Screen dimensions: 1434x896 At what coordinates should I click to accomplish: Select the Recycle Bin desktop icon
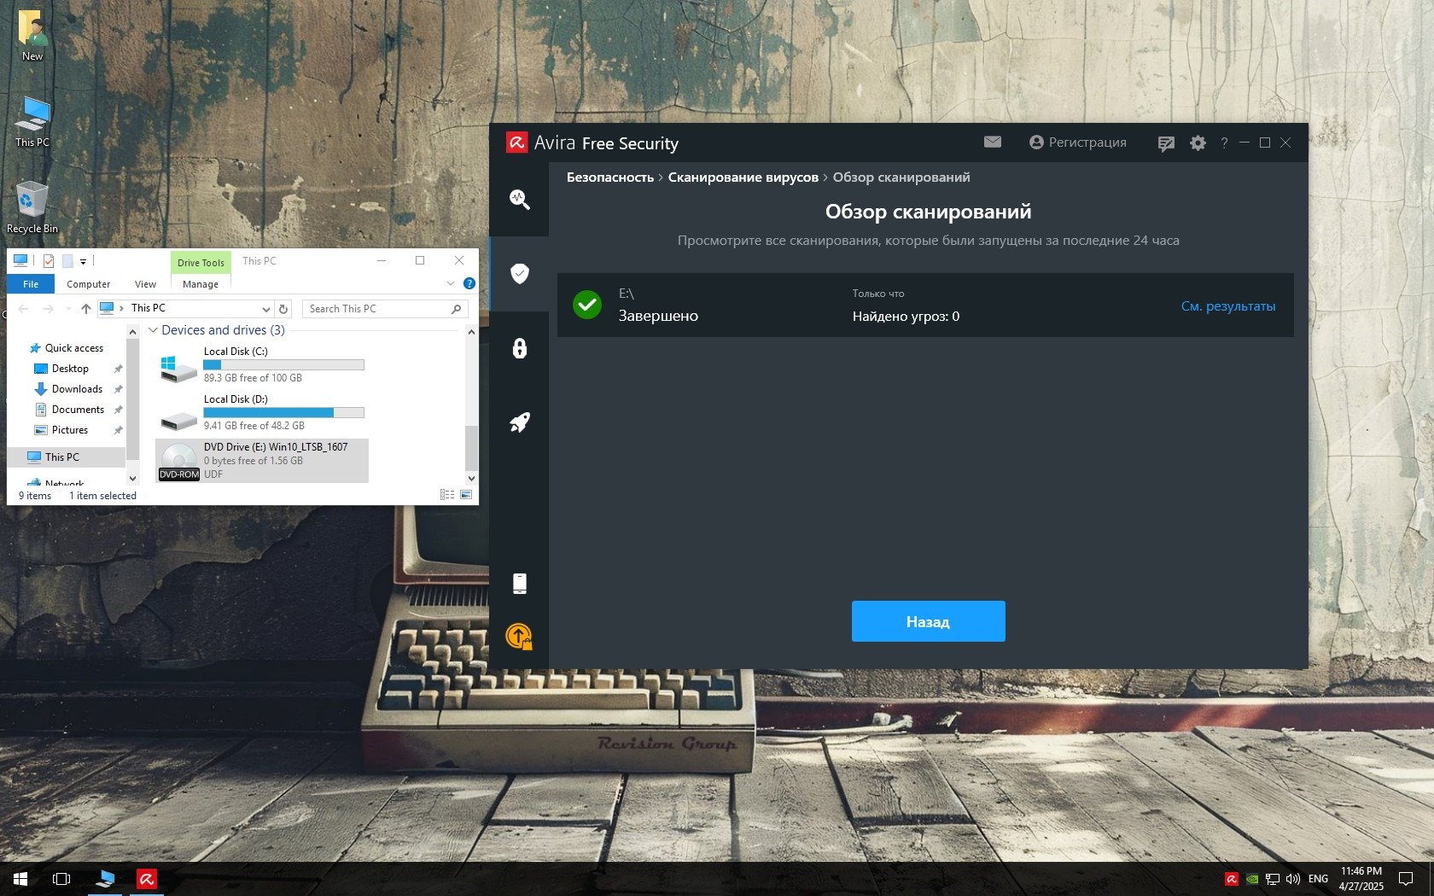click(x=32, y=207)
